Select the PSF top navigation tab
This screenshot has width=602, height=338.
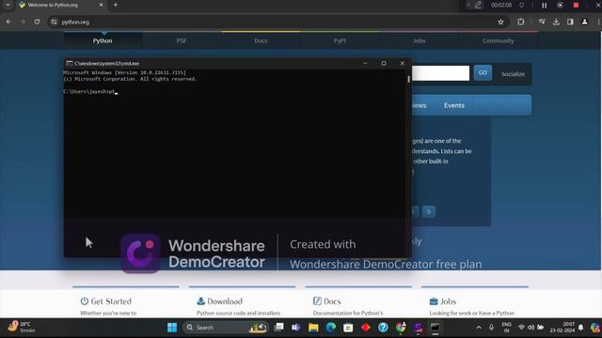pos(182,40)
